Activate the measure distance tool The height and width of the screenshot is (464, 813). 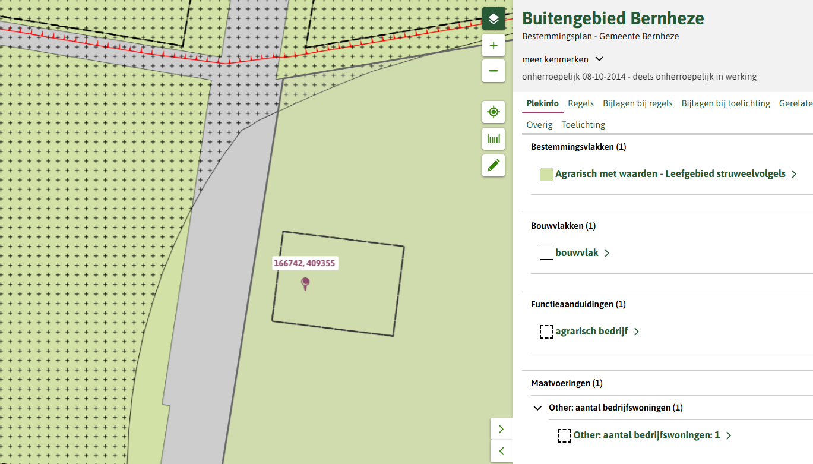tap(494, 139)
